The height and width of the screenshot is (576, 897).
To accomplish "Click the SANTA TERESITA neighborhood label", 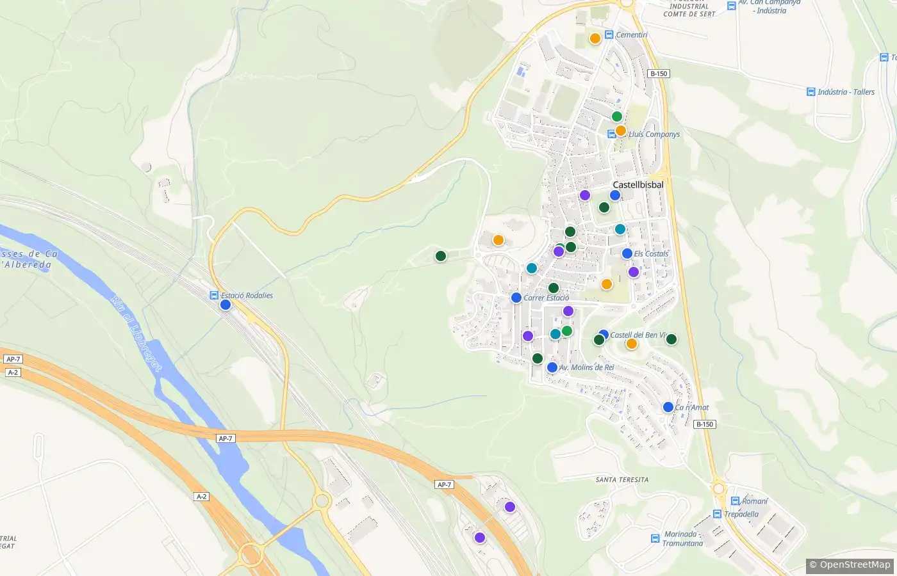I will [622, 479].
